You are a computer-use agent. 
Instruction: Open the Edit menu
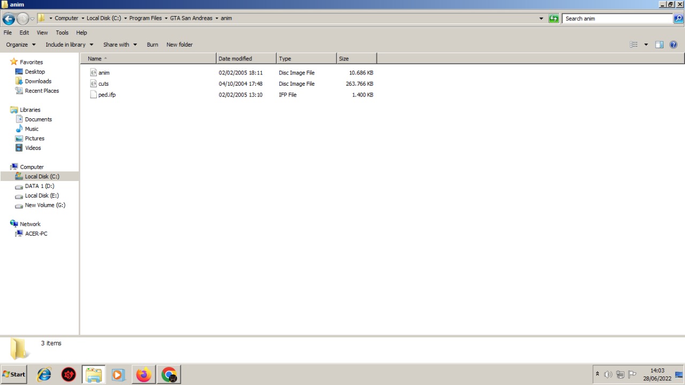coord(24,33)
